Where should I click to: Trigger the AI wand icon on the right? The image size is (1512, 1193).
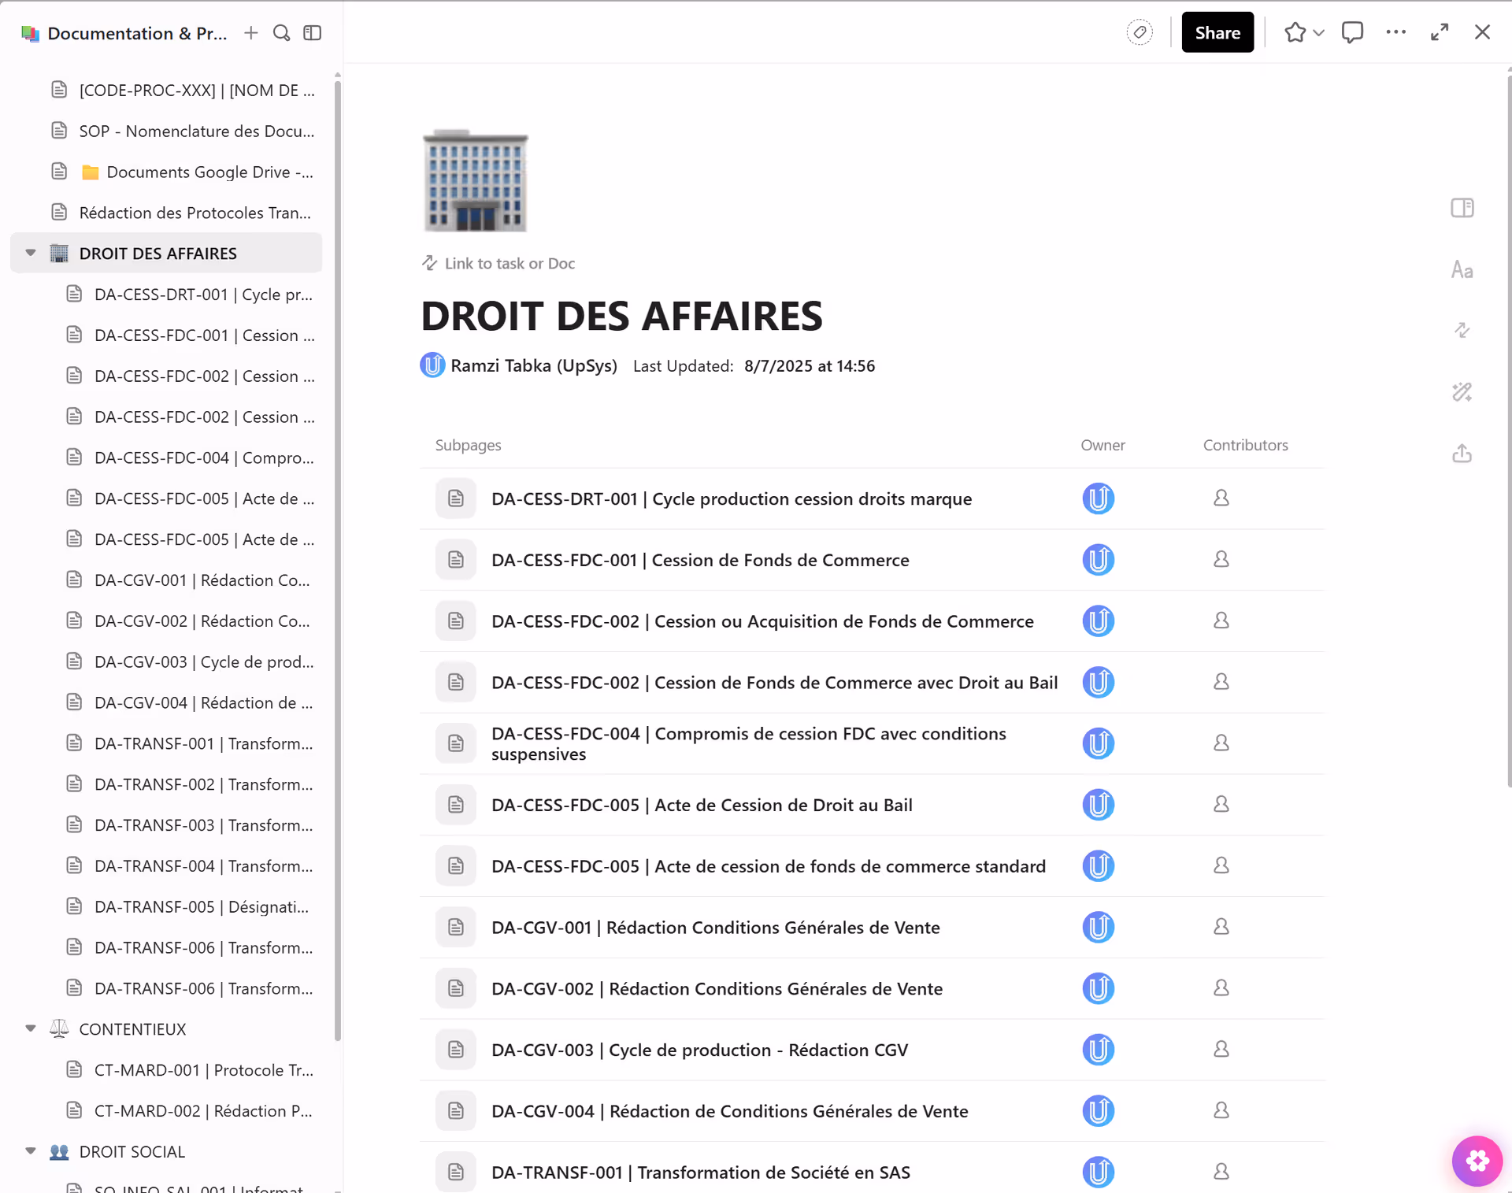[1462, 391]
